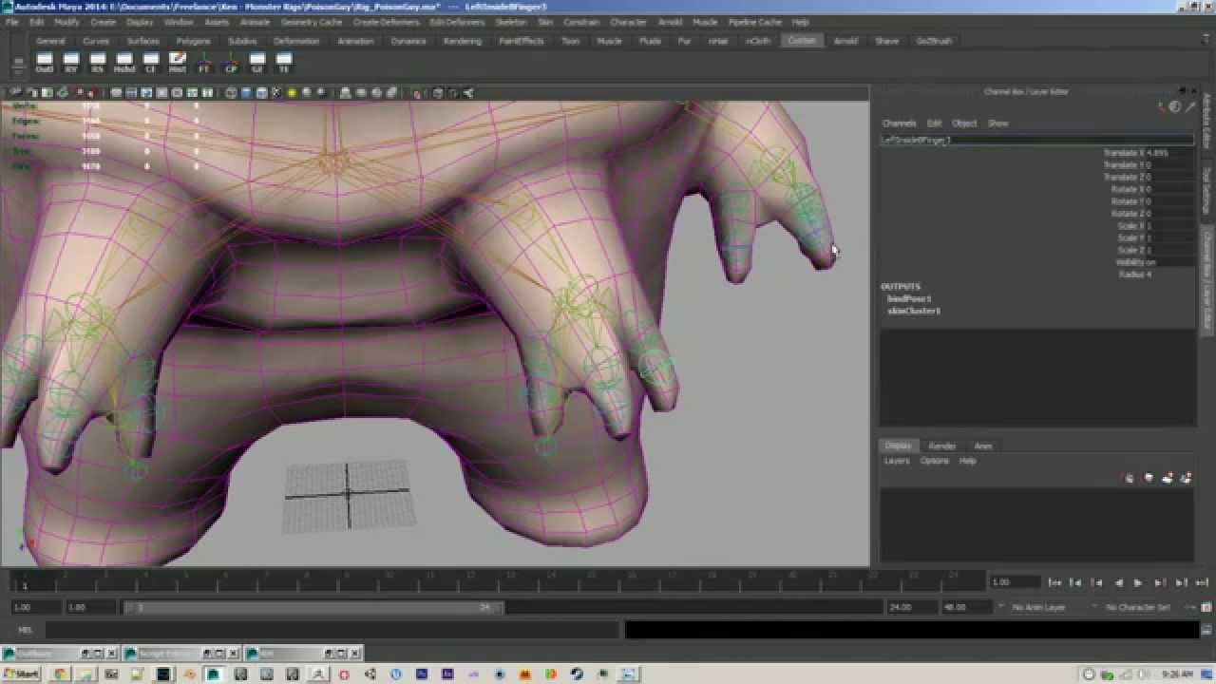Click the TI shelf button
The width and height of the screenshot is (1216, 684).
(x=283, y=63)
